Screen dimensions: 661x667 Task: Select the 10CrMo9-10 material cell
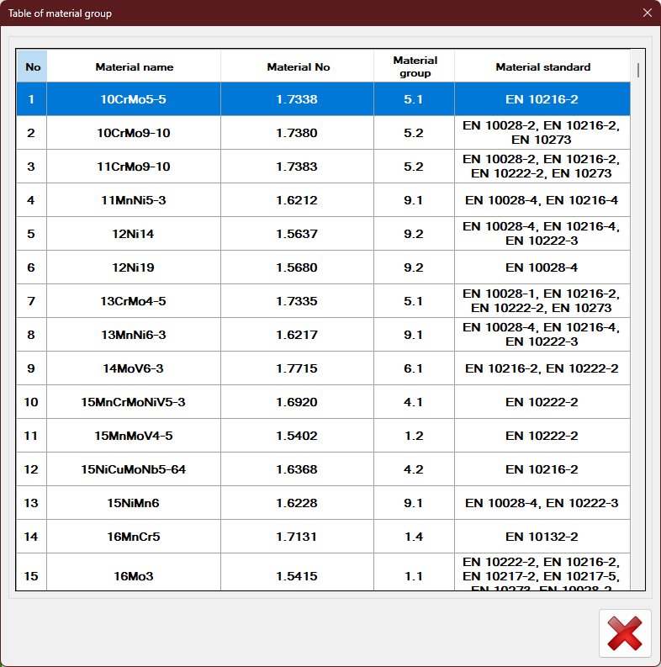[x=134, y=133]
